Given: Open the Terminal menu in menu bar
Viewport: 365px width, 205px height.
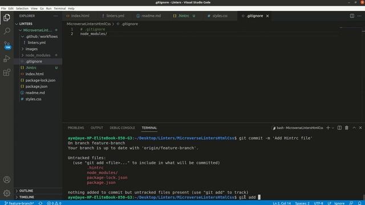Looking at the screenshot, I should (x=59, y=9).
